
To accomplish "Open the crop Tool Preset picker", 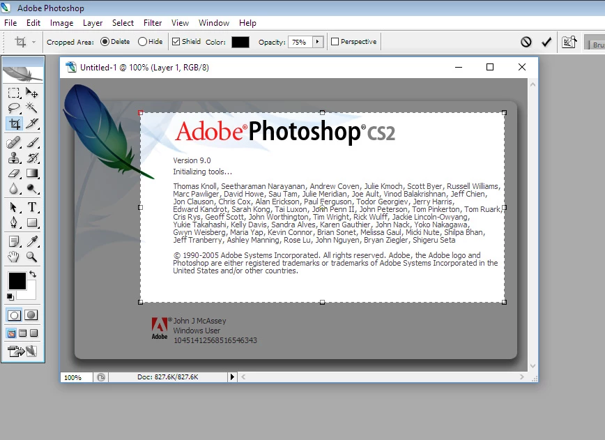I will click(24, 42).
